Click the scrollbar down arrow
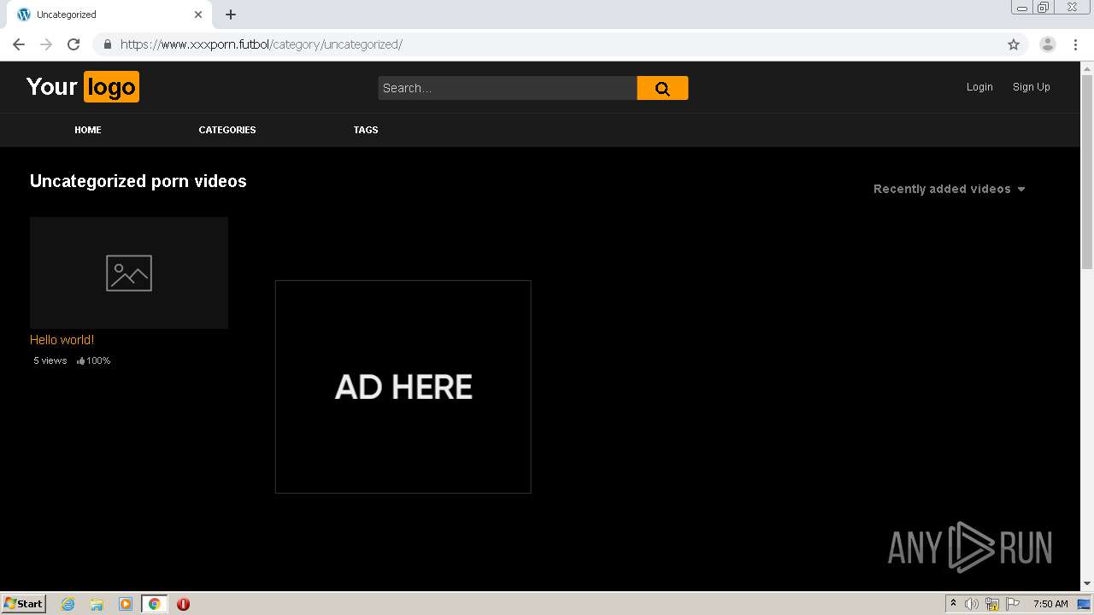Image resolution: width=1094 pixels, height=615 pixels. 1087,584
